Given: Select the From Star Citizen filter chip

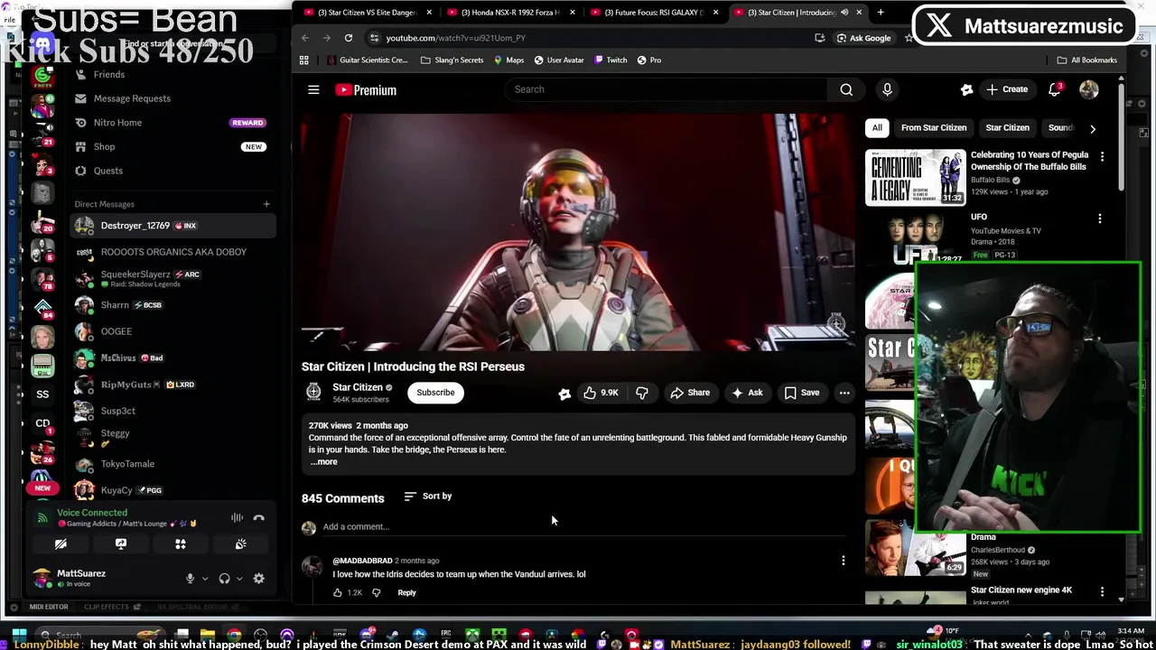Looking at the screenshot, I should click(x=934, y=128).
